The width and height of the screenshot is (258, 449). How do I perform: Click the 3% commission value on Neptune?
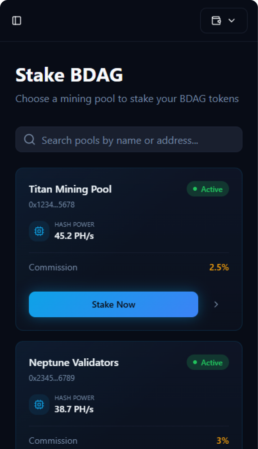(x=223, y=440)
